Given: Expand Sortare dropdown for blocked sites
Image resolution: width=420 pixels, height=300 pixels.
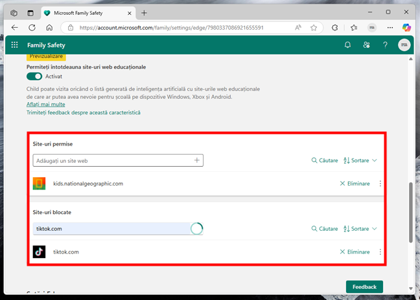Looking at the screenshot, I should tap(360, 229).
